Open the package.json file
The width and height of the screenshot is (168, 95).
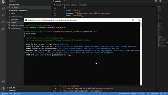pos(15,28)
